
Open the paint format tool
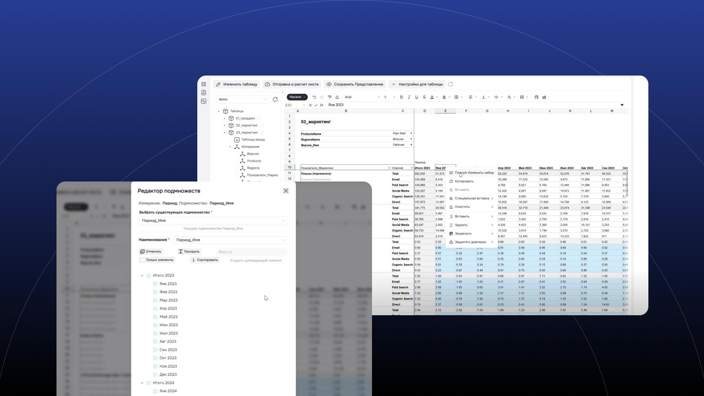pyautogui.click(x=329, y=97)
